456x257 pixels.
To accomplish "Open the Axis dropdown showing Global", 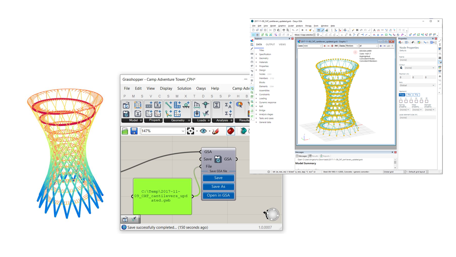I will pos(417,85).
